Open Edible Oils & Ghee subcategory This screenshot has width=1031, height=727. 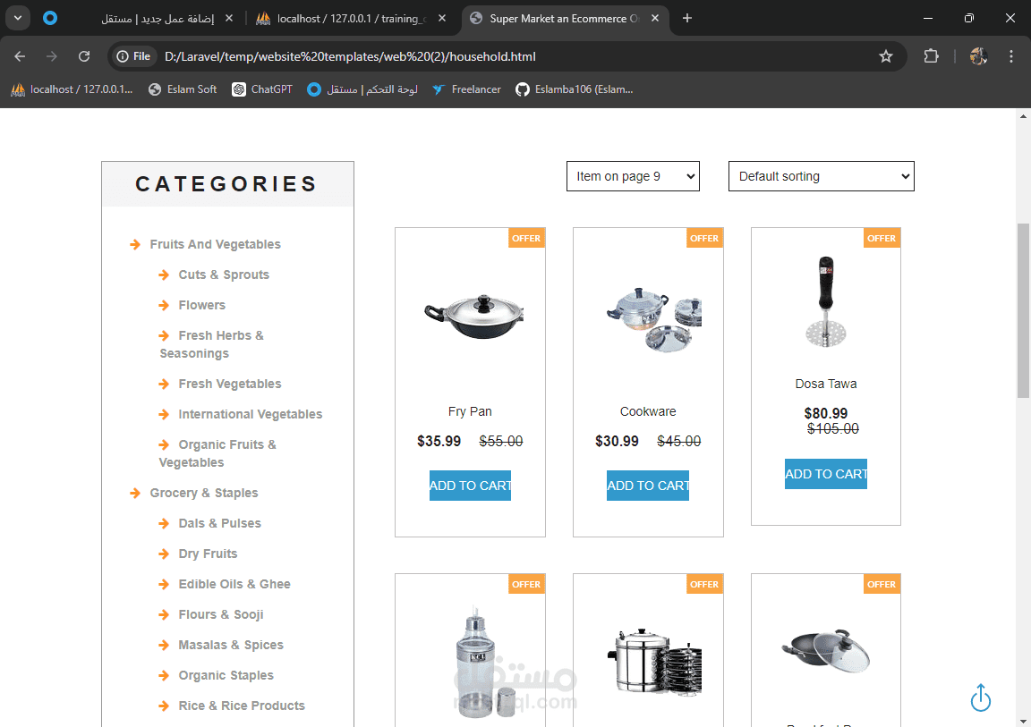[234, 584]
